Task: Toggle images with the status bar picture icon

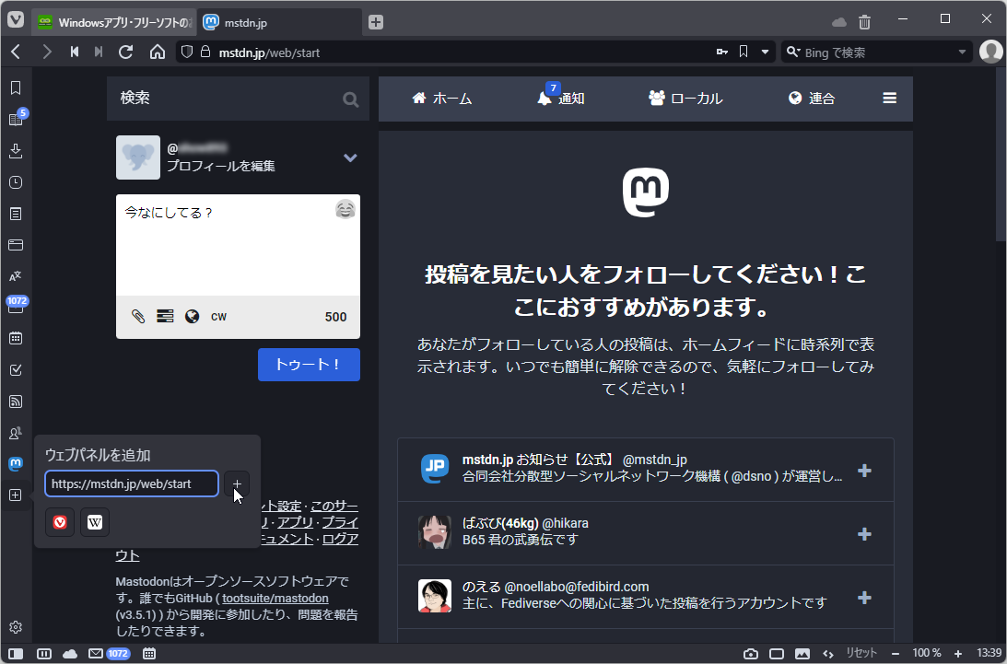Action: (802, 654)
